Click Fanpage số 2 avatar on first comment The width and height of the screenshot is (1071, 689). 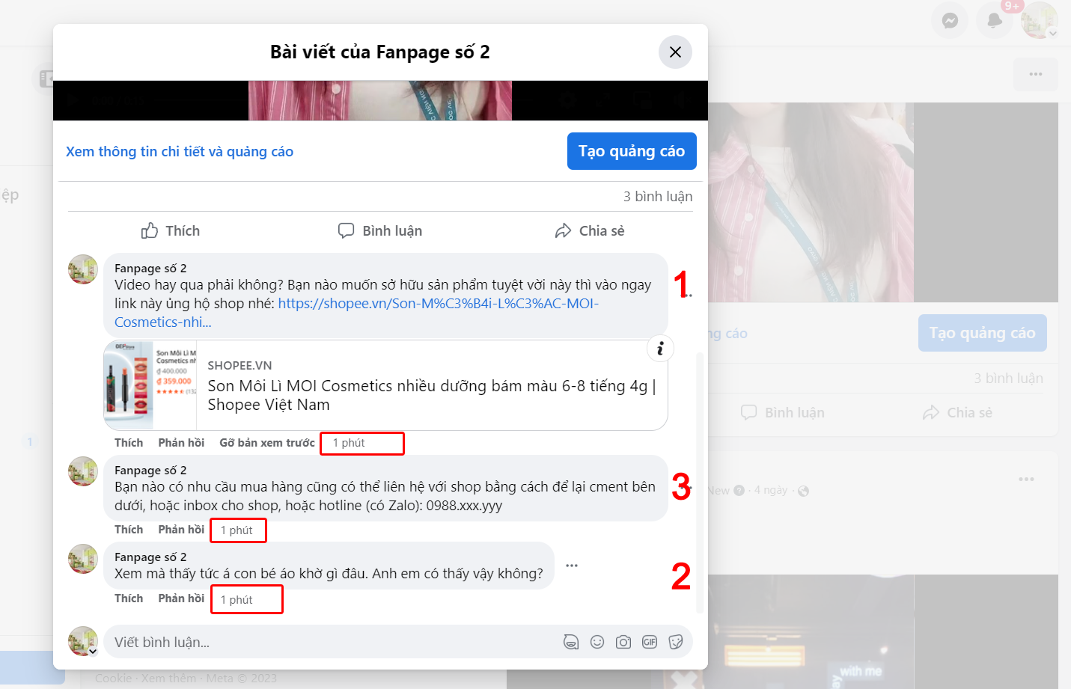pos(83,269)
